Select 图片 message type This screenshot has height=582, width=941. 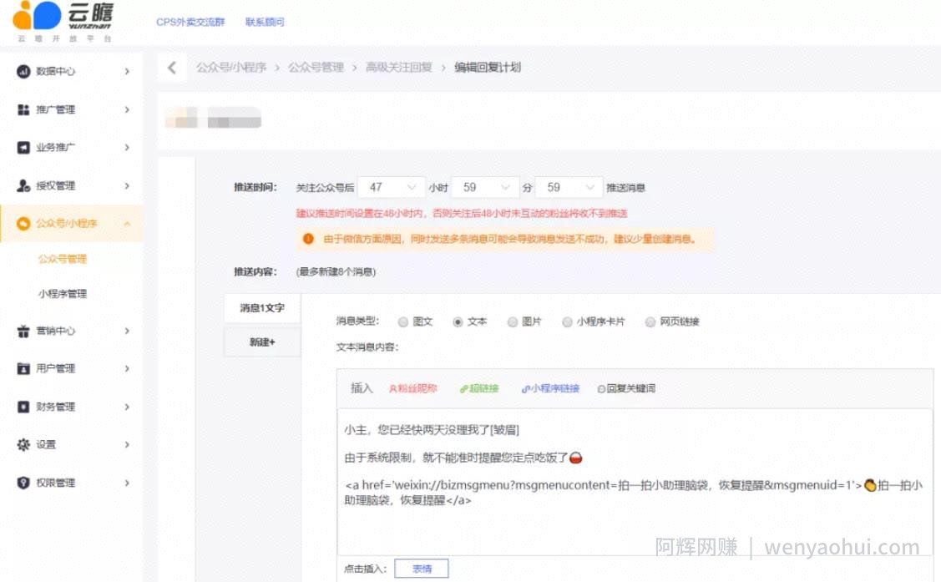point(513,322)
